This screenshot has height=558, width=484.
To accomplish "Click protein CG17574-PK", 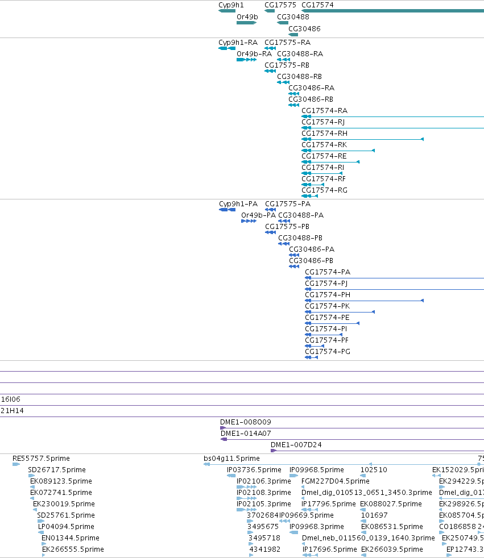I will pyautogui.click(x=340, y=312).
